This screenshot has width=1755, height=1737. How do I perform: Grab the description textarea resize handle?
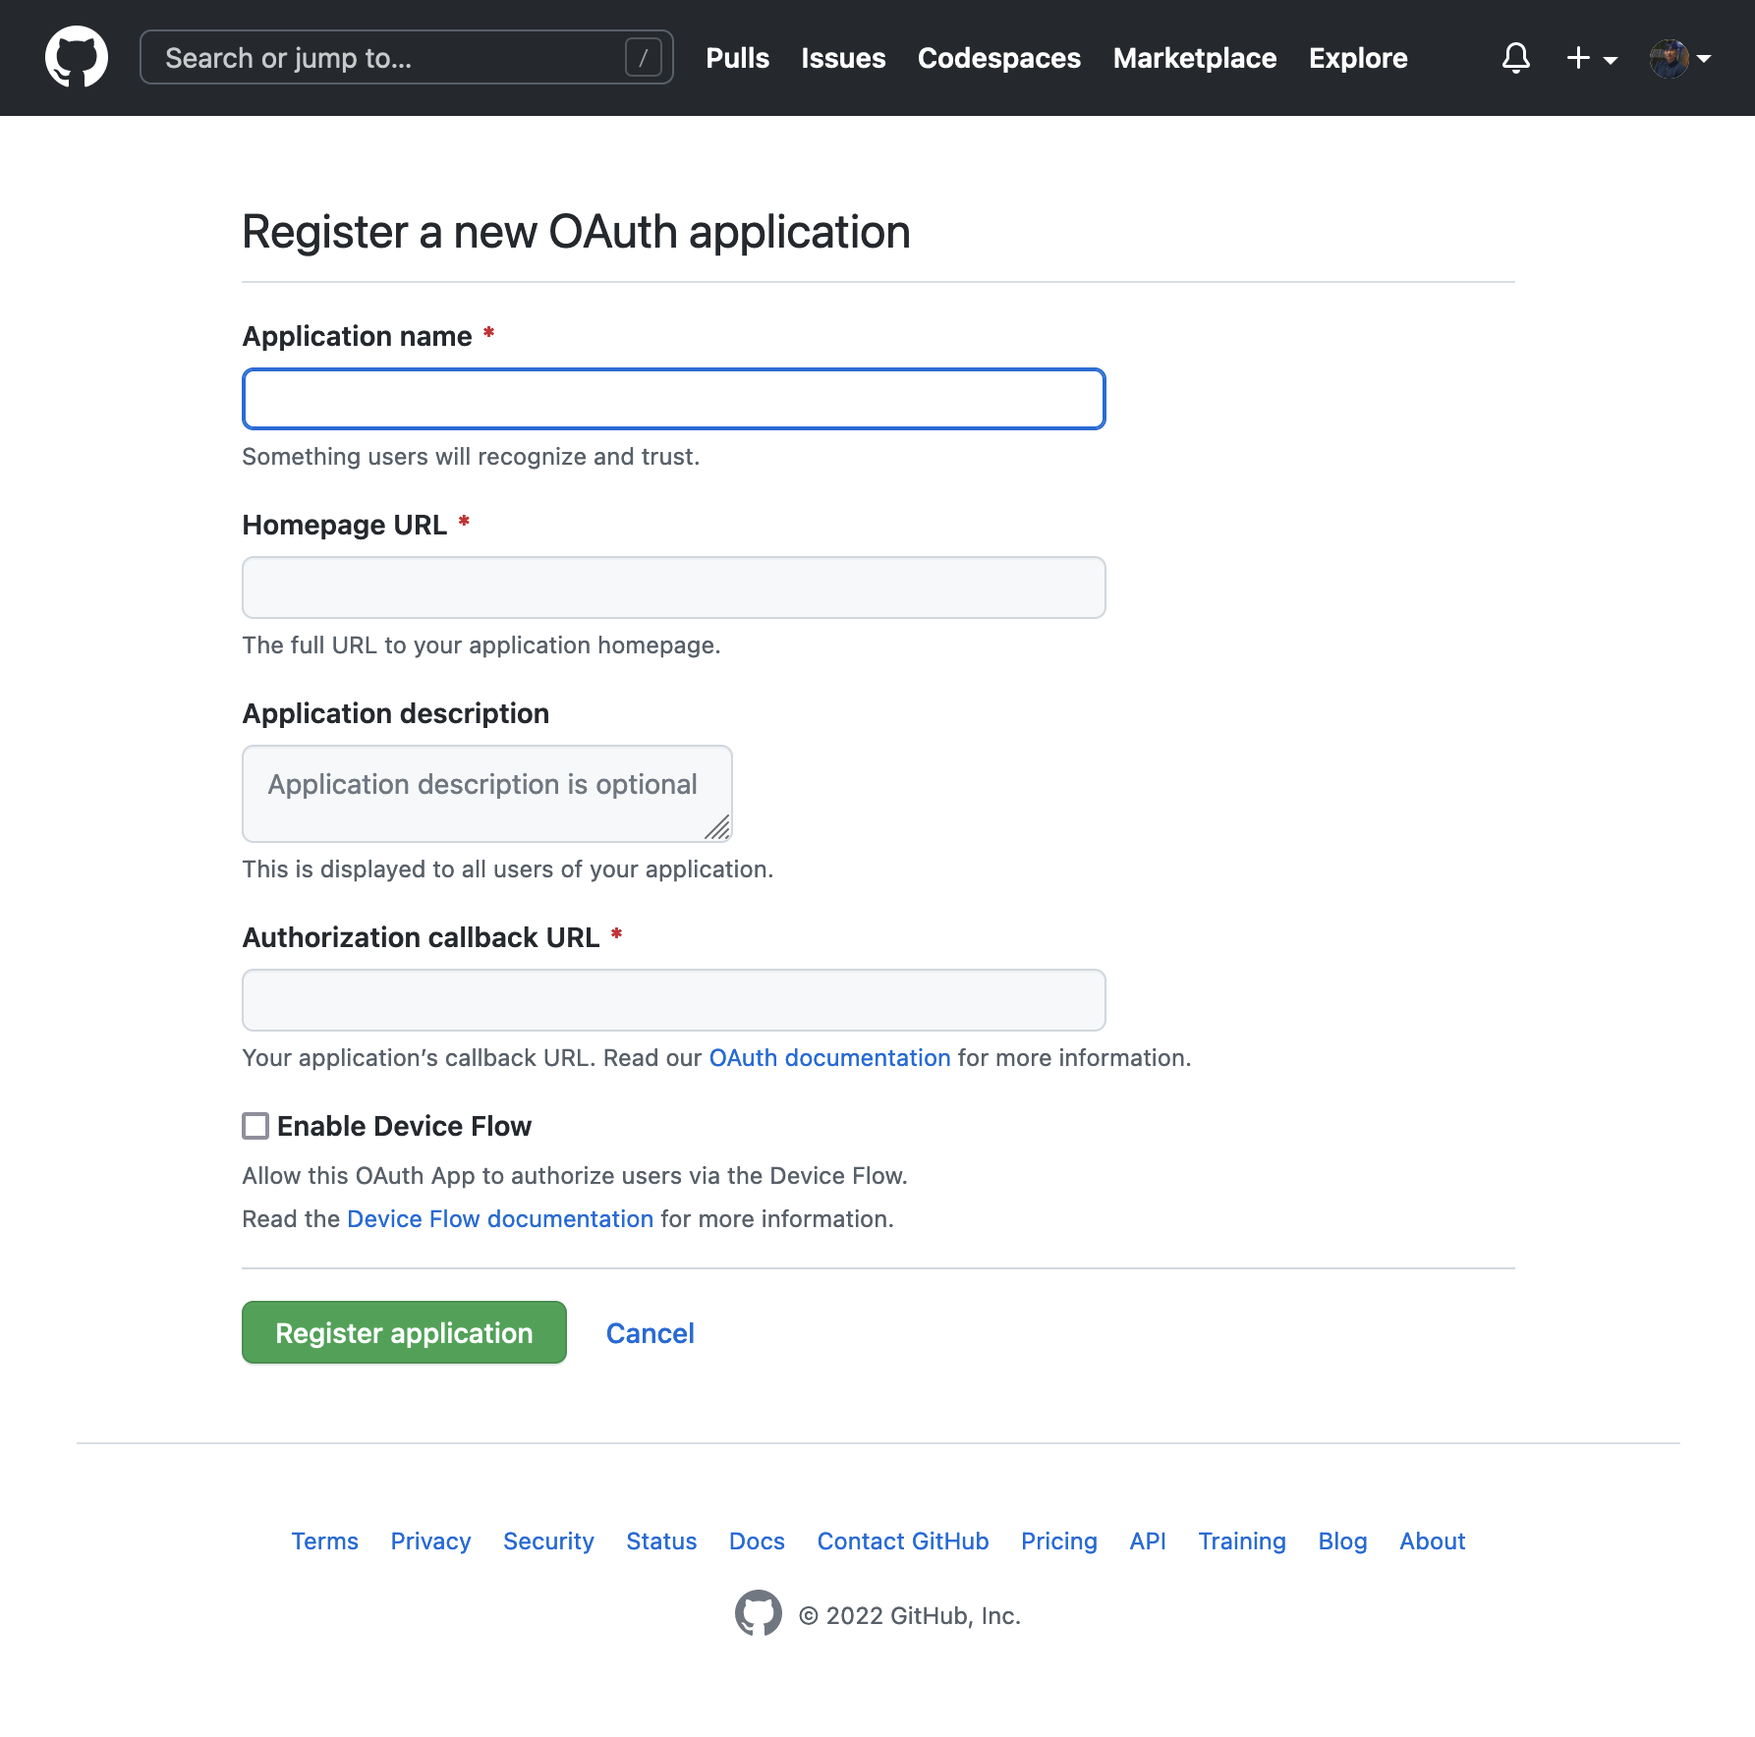[x=718, y=828]
